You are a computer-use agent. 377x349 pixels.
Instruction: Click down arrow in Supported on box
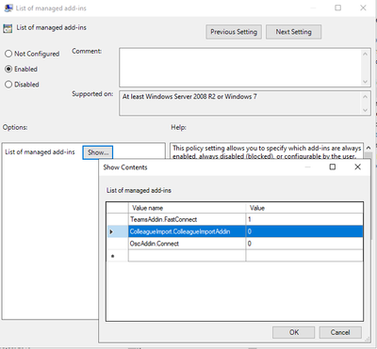(x=366, y=110)
